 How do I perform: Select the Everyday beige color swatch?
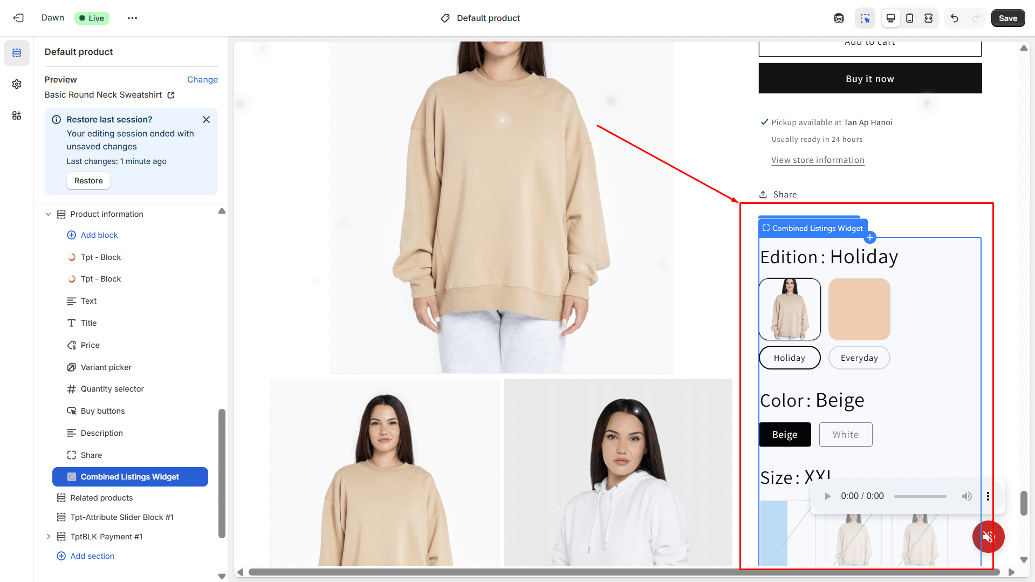859,309
